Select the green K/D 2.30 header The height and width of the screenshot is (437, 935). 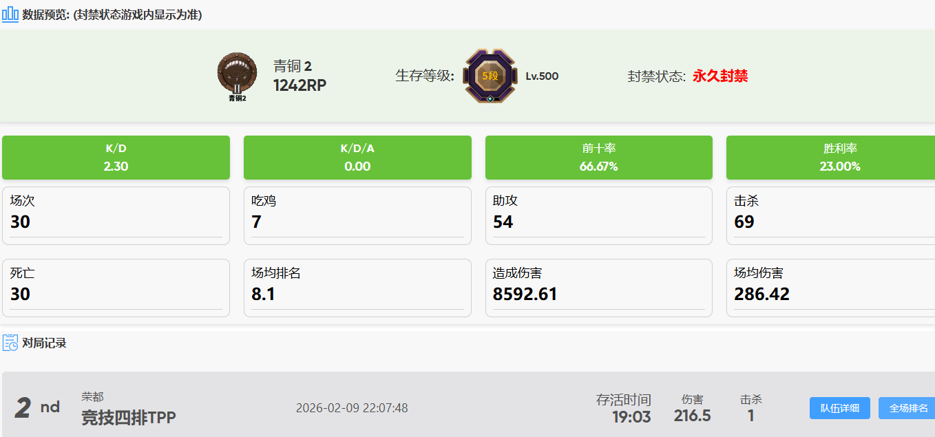point(116,158)
